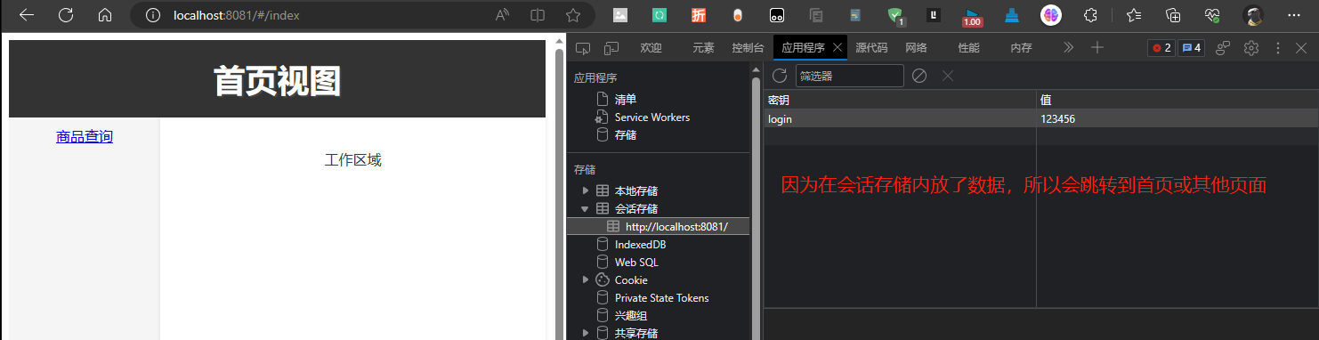Clear all session storage entries
The image size is (1319, 340).
(x=919, y=76)
